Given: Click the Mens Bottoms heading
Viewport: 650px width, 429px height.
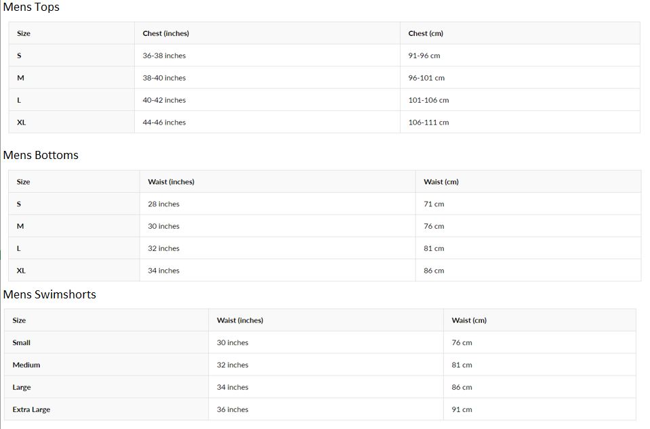Looking at the screenshot, I should point(41,155).
